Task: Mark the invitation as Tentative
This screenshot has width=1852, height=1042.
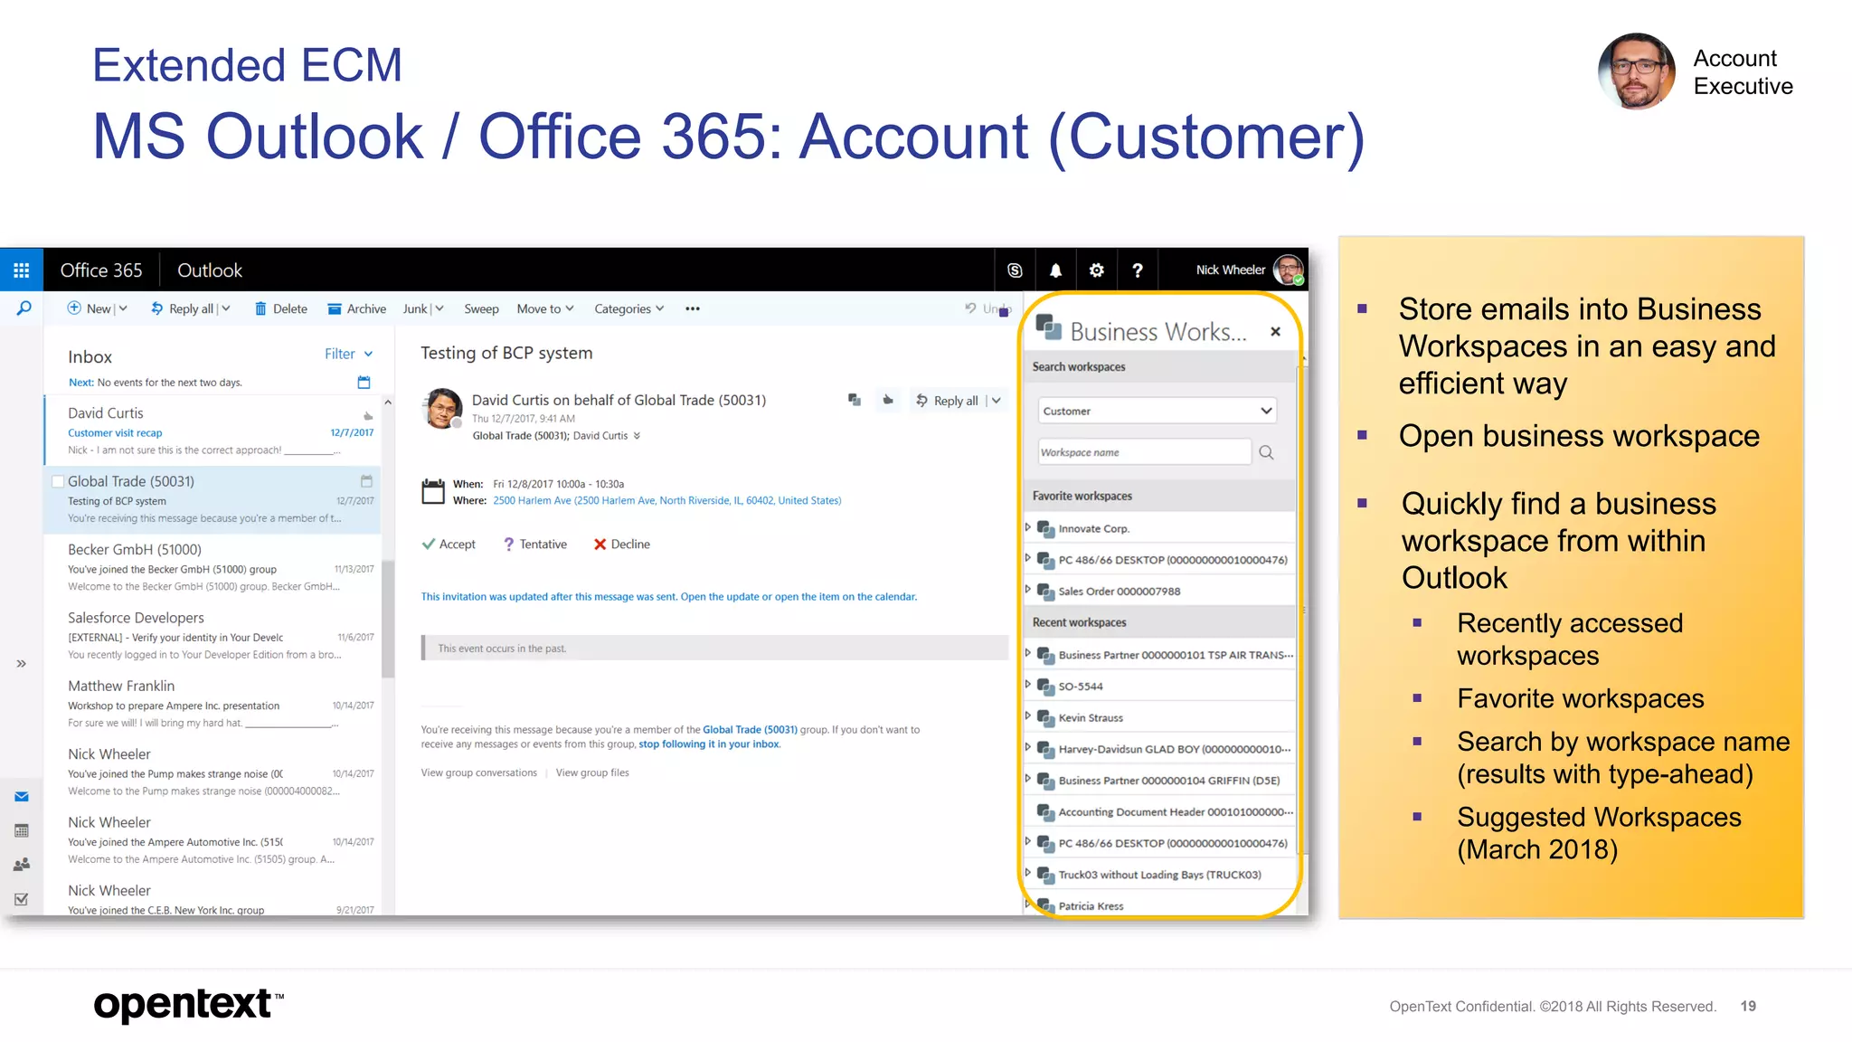Action: click(x=535, y=545)
